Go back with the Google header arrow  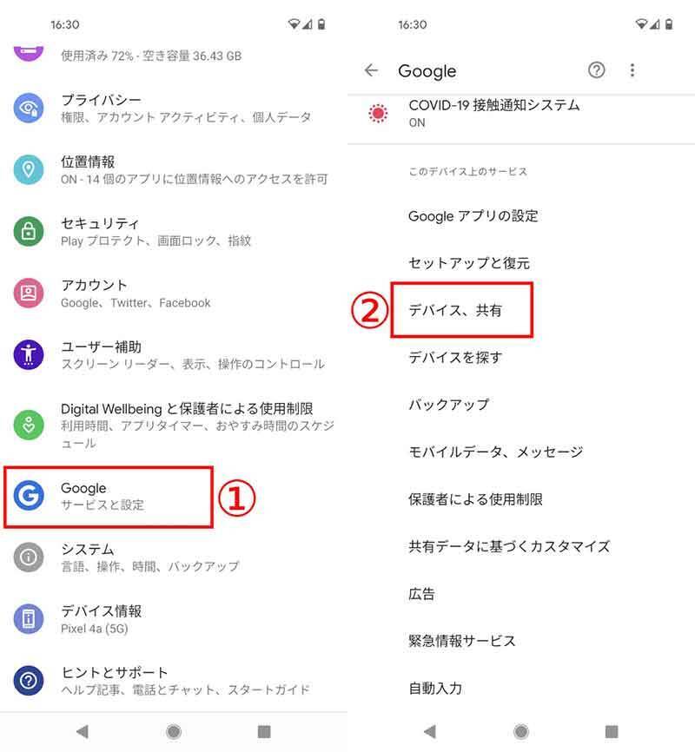click(x=371, y=70)
